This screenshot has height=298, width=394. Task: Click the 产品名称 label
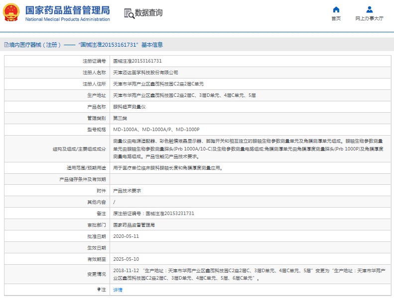coord(97,107)
